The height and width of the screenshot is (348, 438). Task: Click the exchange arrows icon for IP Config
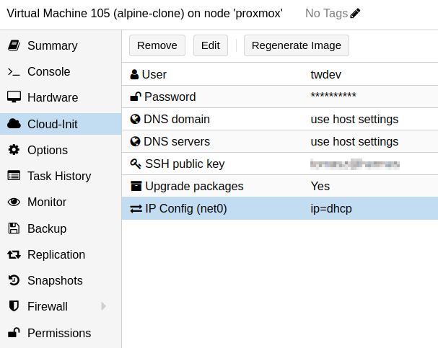pyautogui.click(x=136, y=208)
